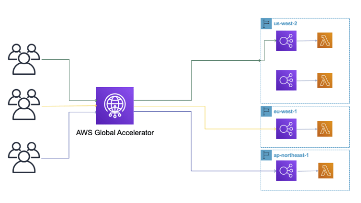Select the eu-west-1 load balancer icon
This screenshot has width=361, height=203.
[x=286, y=129]
